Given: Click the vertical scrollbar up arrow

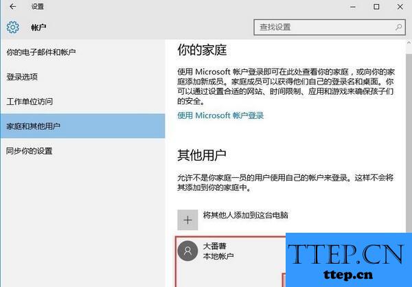Looking at the screenshot, I should coord(409,43).
